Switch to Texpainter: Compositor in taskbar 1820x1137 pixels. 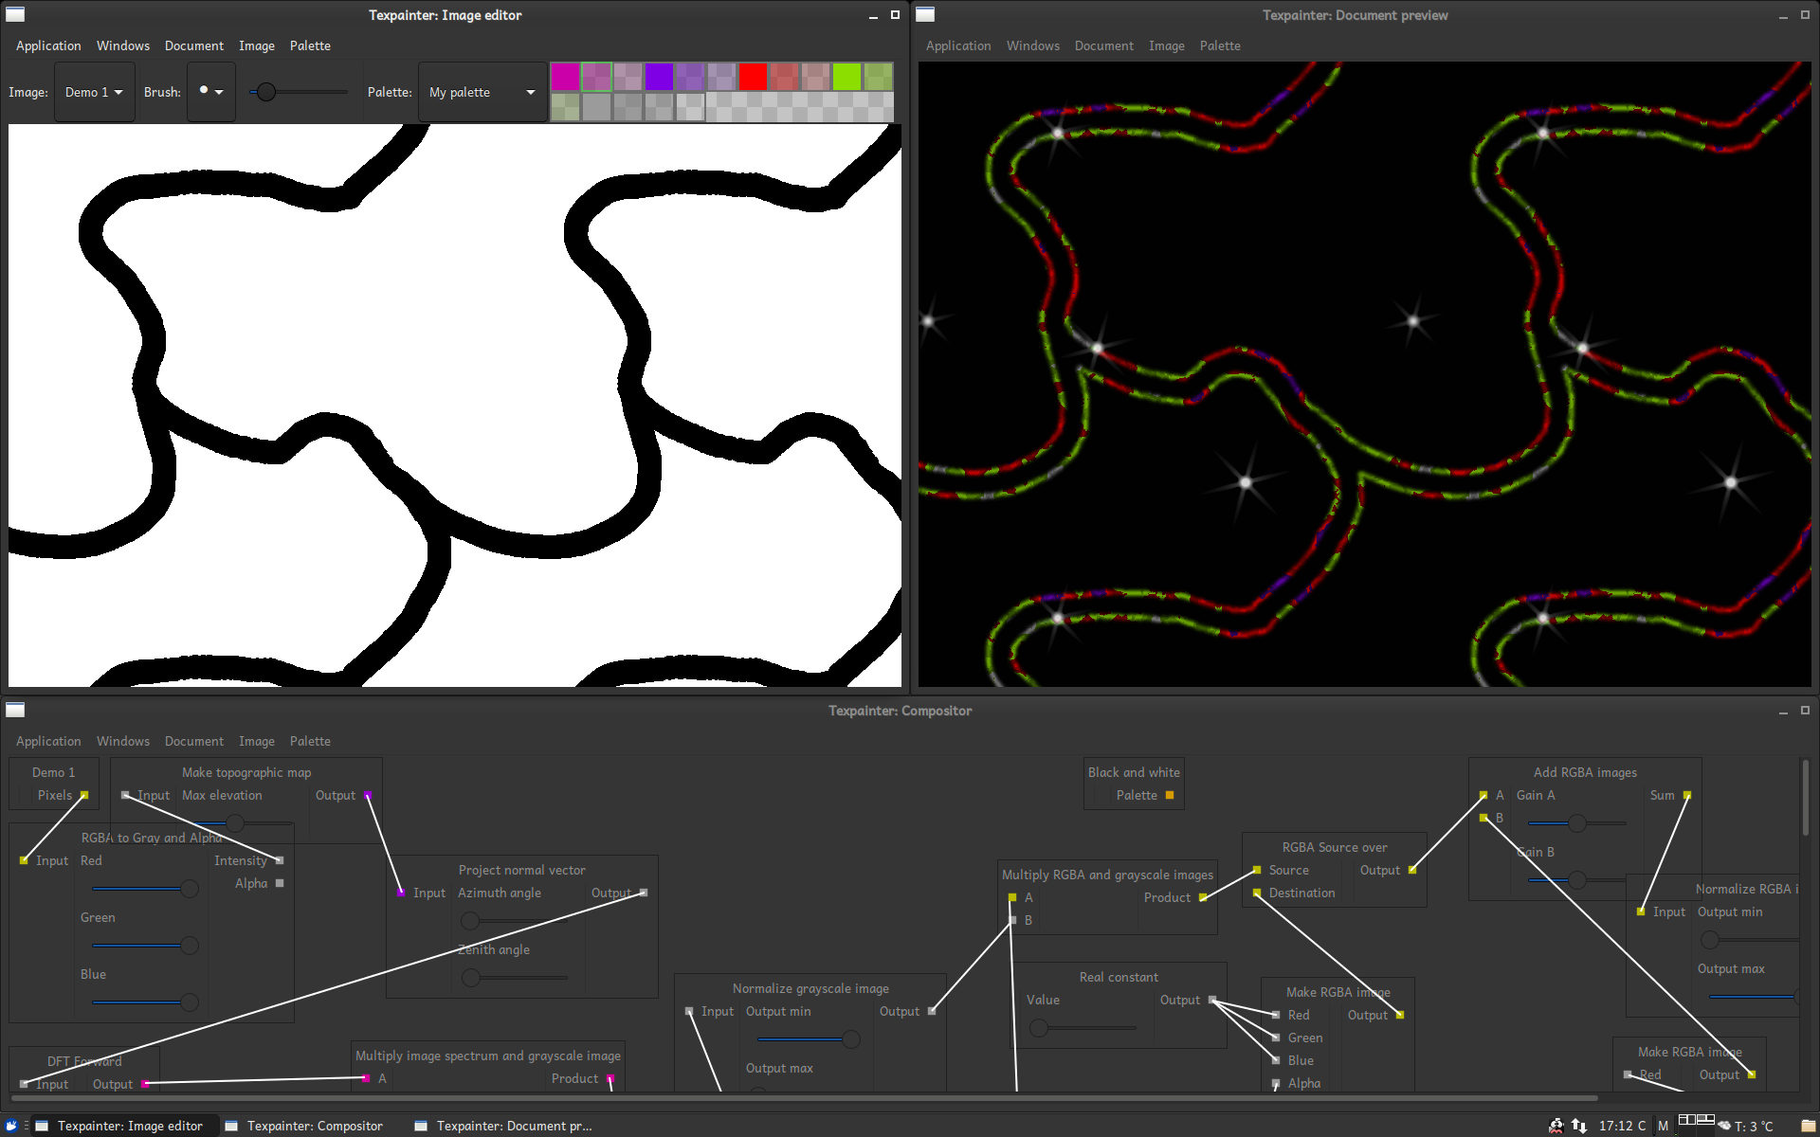(x=305, y=1126)
